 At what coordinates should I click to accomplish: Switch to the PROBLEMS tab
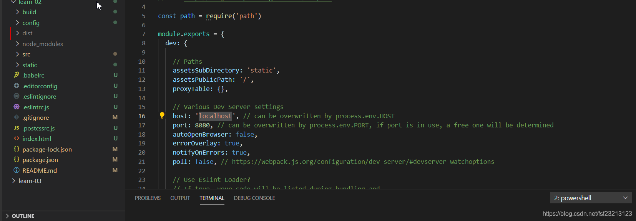click(148, 198)
